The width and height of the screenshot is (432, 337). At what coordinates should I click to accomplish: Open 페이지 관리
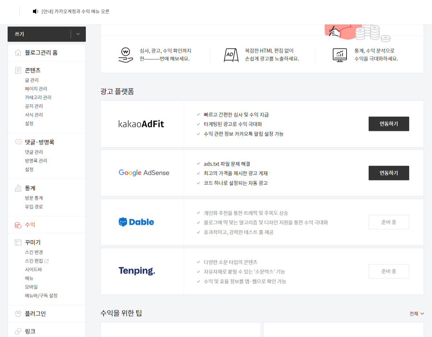coord(36,89)
